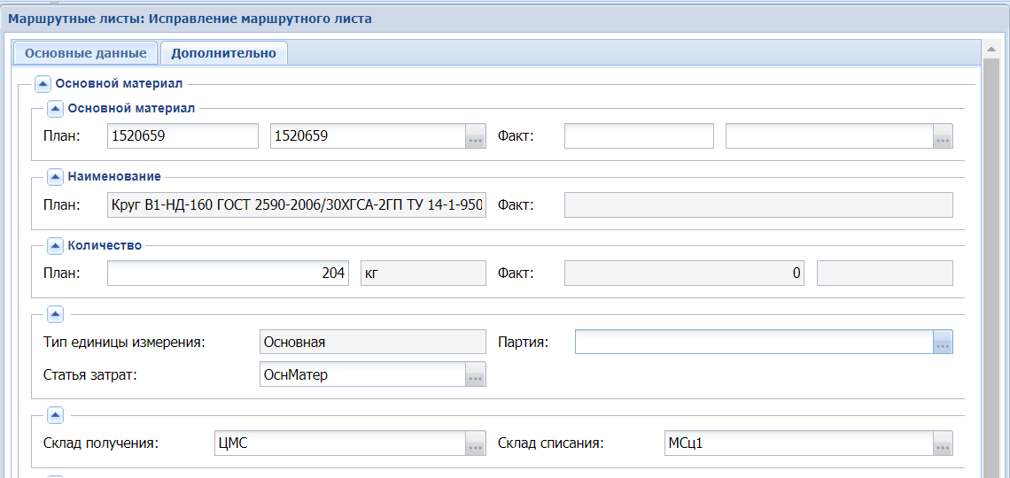Open lookup for plan main material code
The width and height of the screenshot is (1010, 478).
tap(476, 136)
